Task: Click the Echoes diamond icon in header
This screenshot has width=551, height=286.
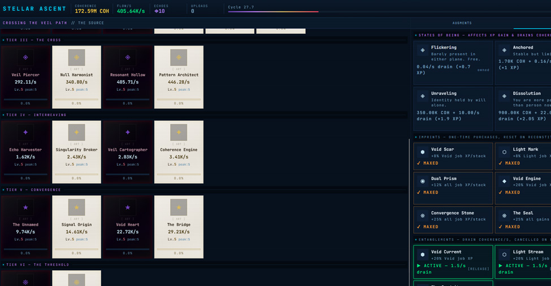Action: tap(157, 11)
